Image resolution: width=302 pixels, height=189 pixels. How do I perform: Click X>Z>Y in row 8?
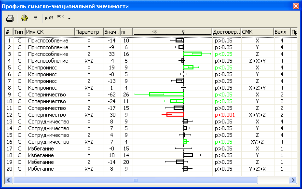click(x=257, y=88)
